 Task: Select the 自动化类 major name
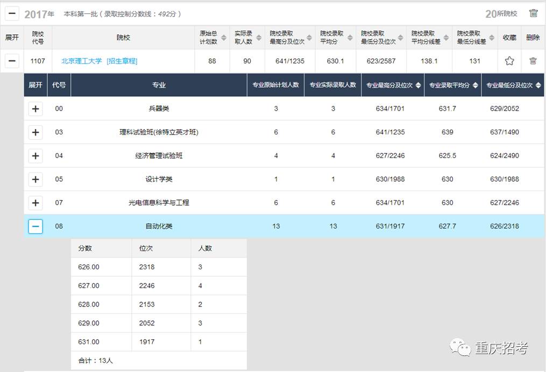coord(159,226)
